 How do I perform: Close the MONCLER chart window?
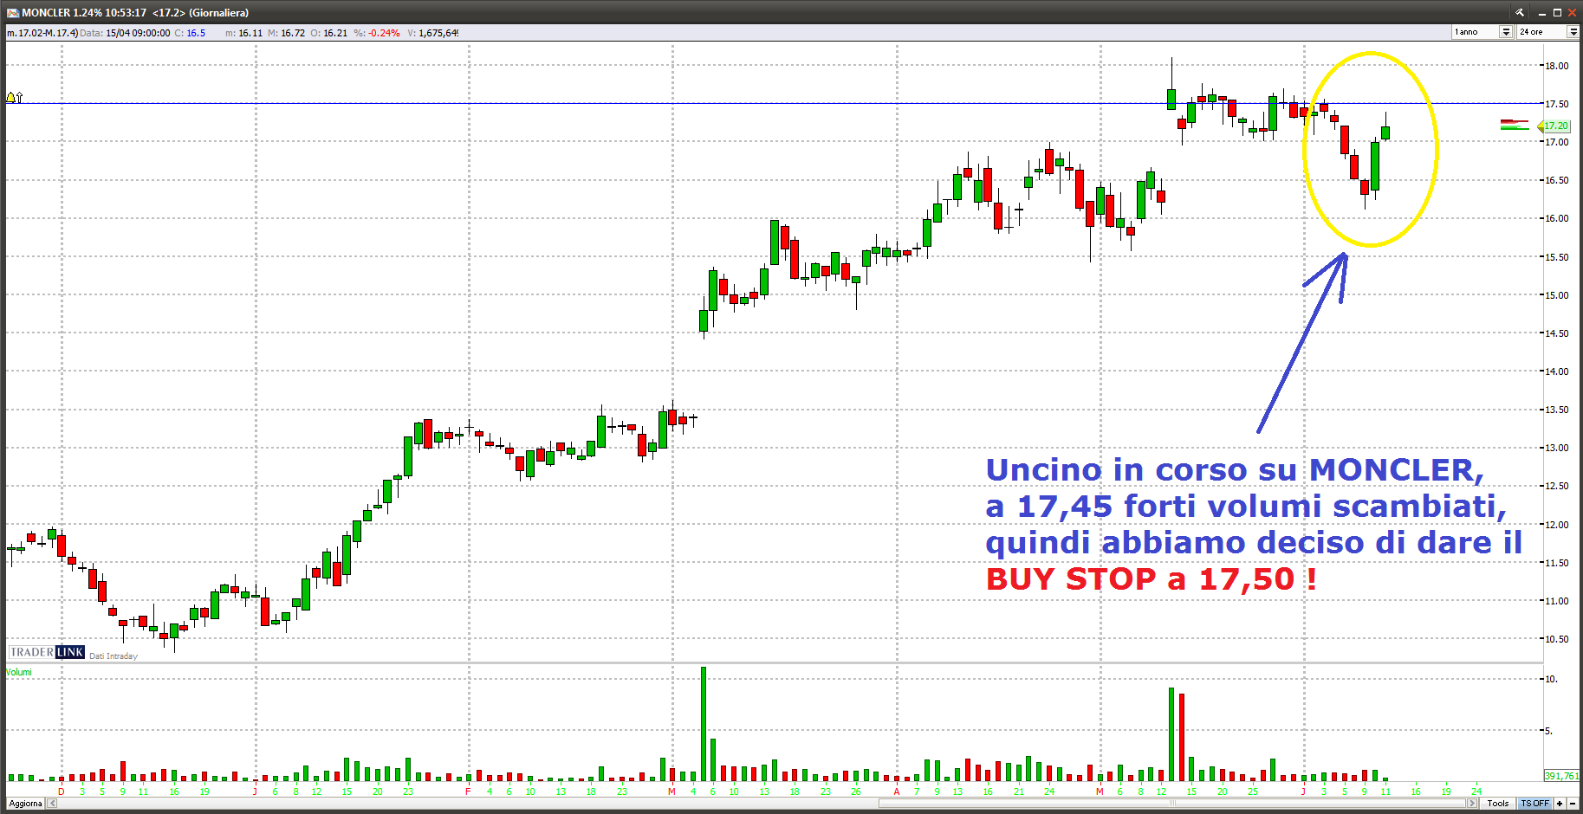[1572, 12]
